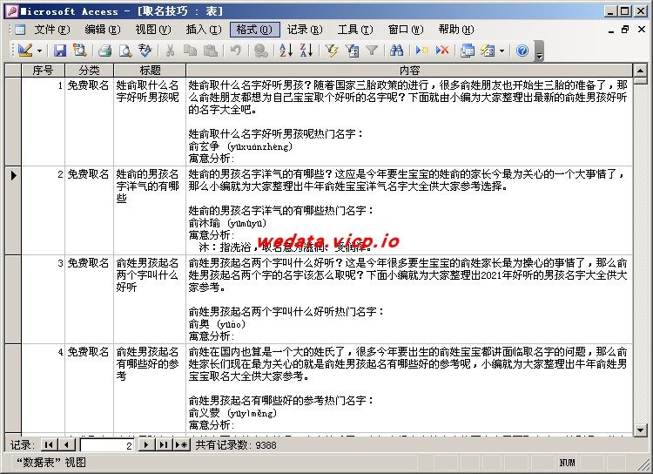This screenshot has height=474, width=653.
Task: Click the Paste clipboard icon
Action: tap(211, 51)
